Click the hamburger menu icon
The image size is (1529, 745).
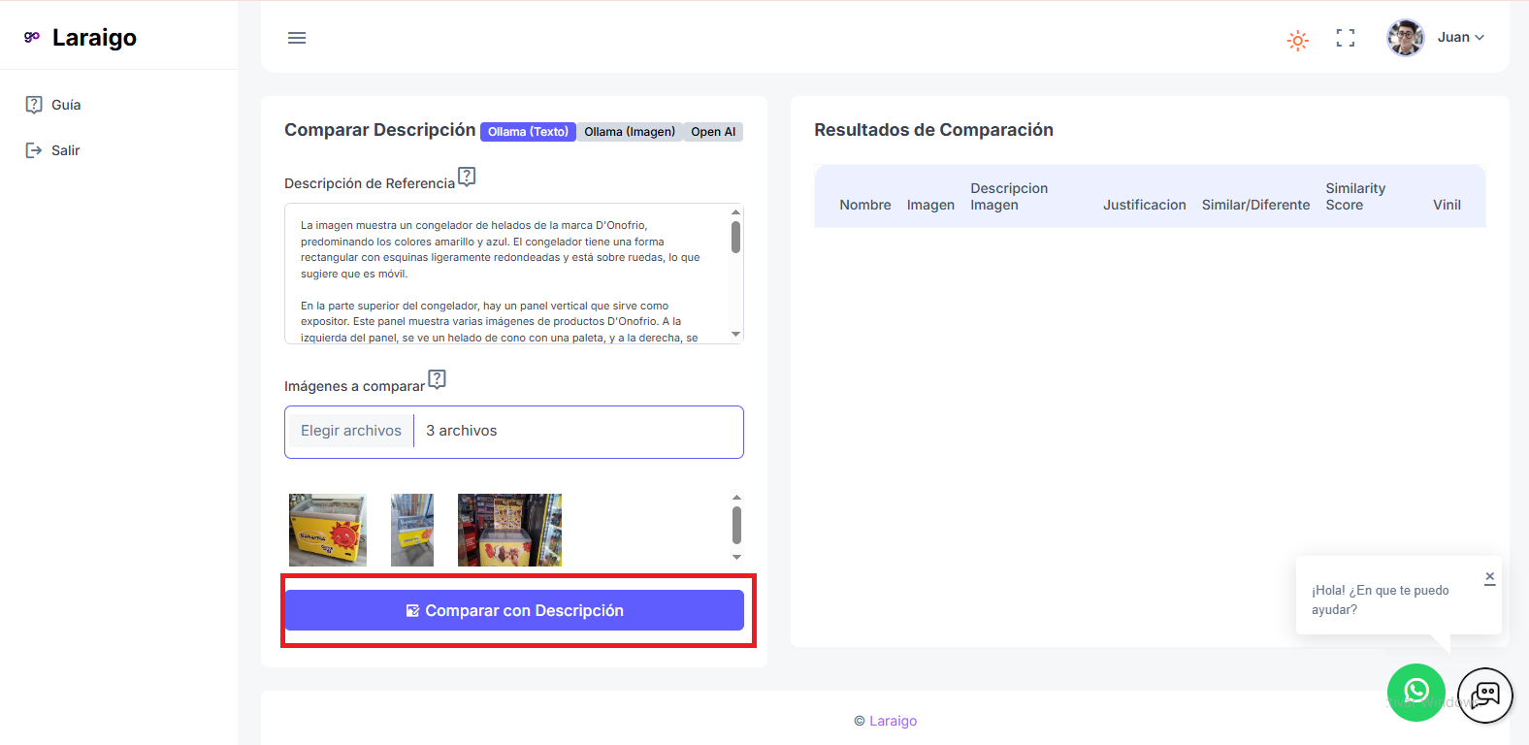click(x=297, y=38)
